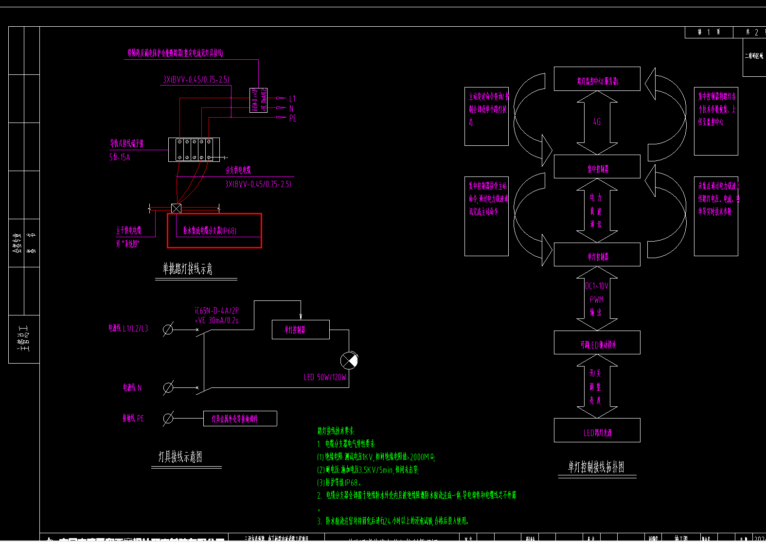Click the '带隔离及漏电保护功能断路器' annotation
766x542 pixels.
coord(175,53)
